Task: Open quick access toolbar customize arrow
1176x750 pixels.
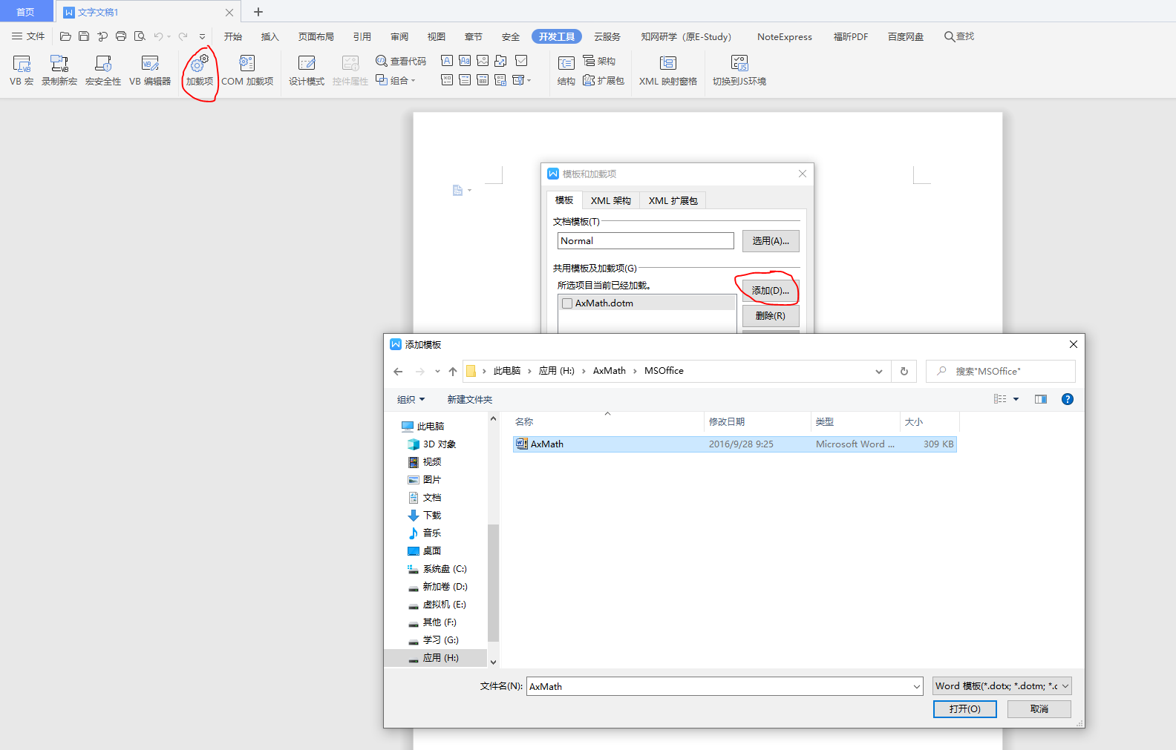Action: coord(202,36)
